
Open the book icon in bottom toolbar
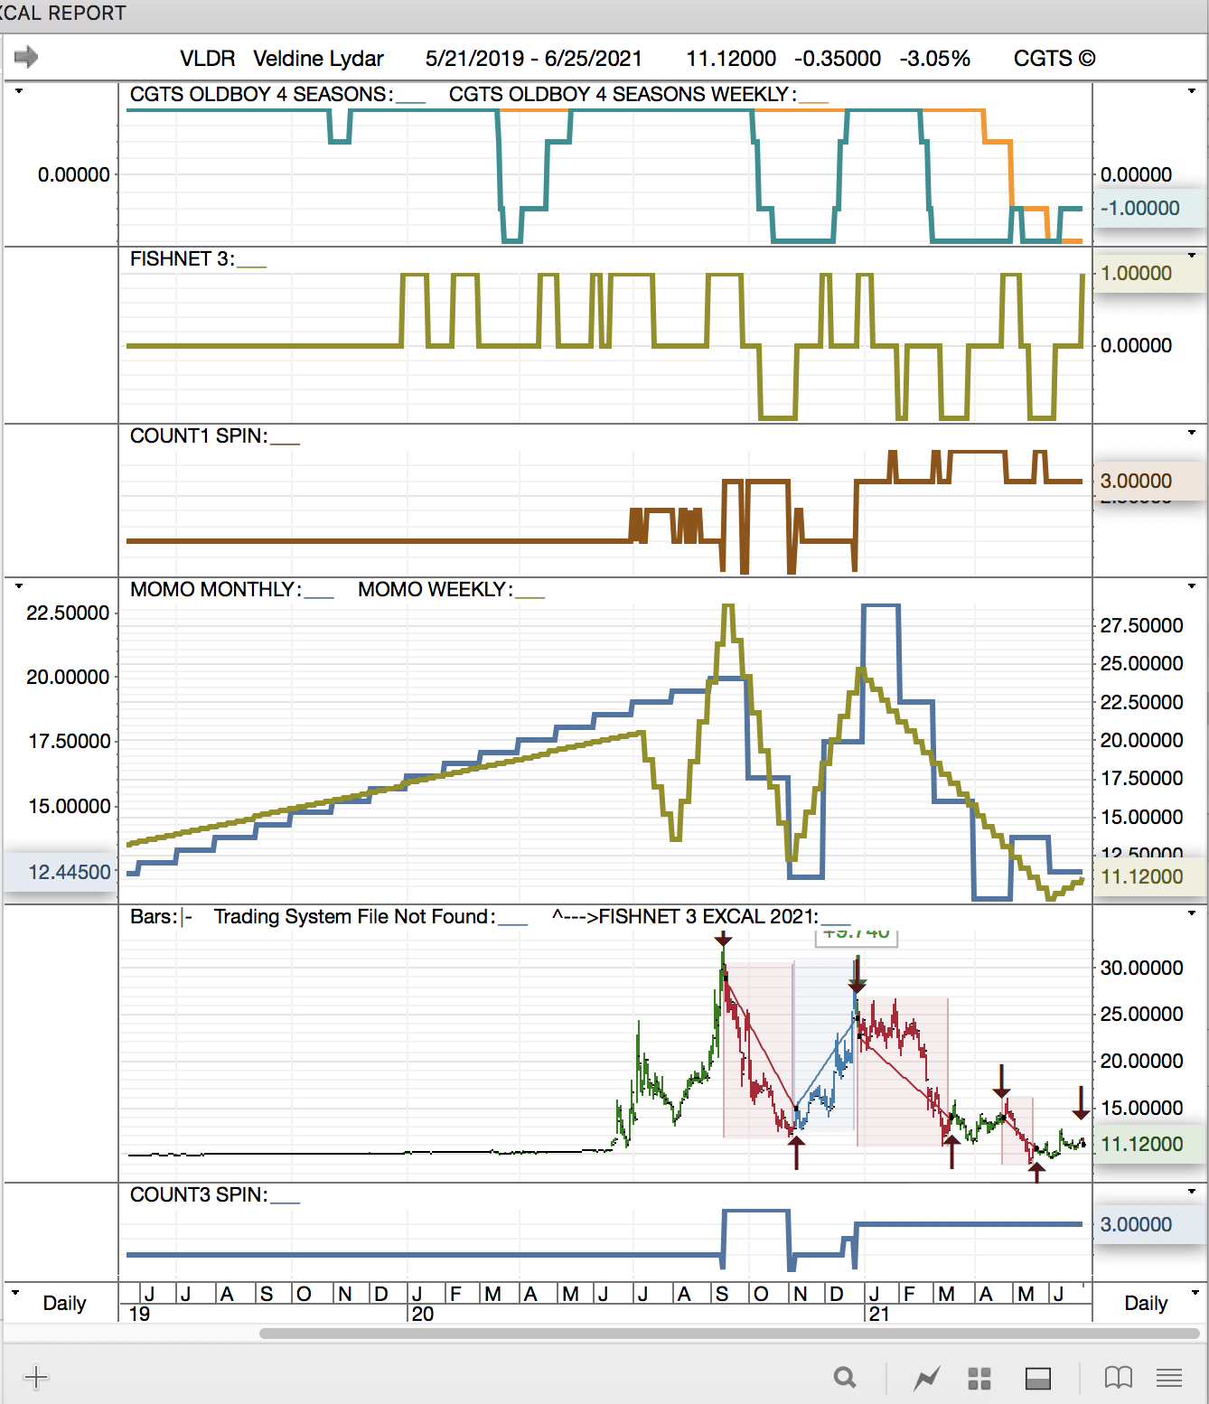pos(1119,1378)
